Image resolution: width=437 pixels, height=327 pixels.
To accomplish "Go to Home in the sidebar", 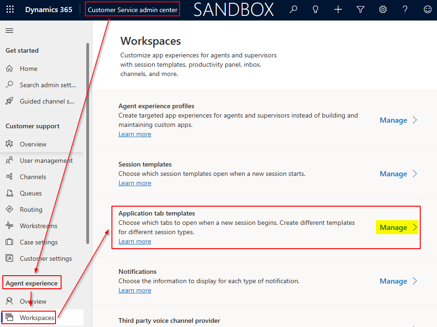I will [x=28, y=69].
